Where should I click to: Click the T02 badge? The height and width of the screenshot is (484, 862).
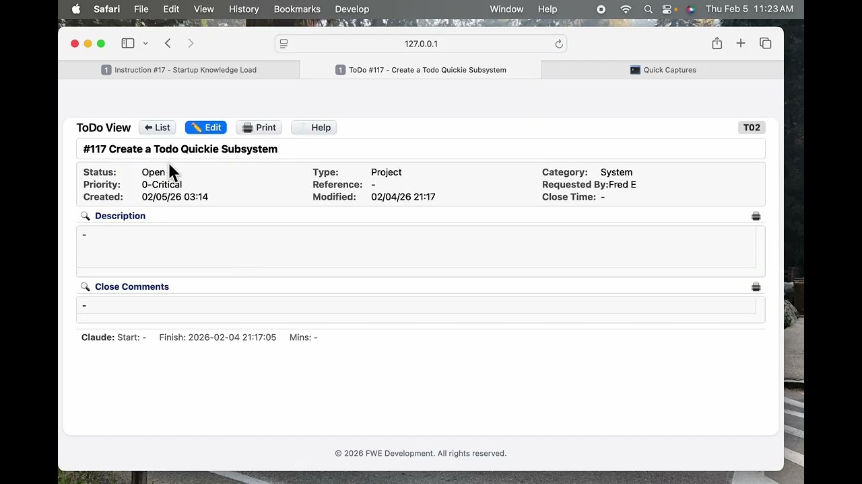point(752,128)
